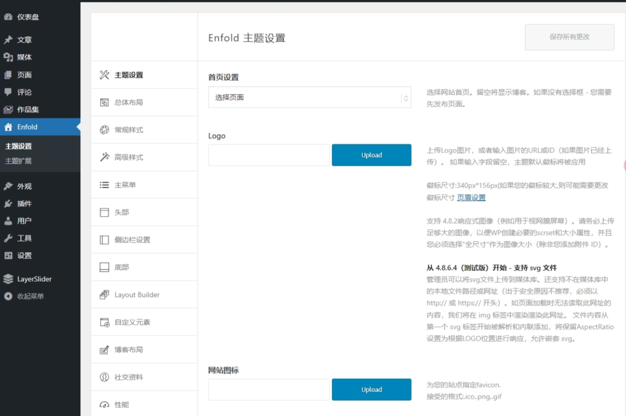Click the Logo Upload button
This screenshot has width=626, height=416.
(x=371, y=155)
